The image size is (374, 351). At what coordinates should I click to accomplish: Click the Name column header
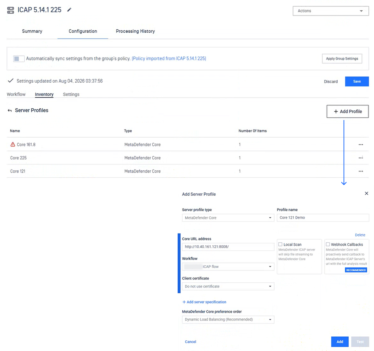15,131
